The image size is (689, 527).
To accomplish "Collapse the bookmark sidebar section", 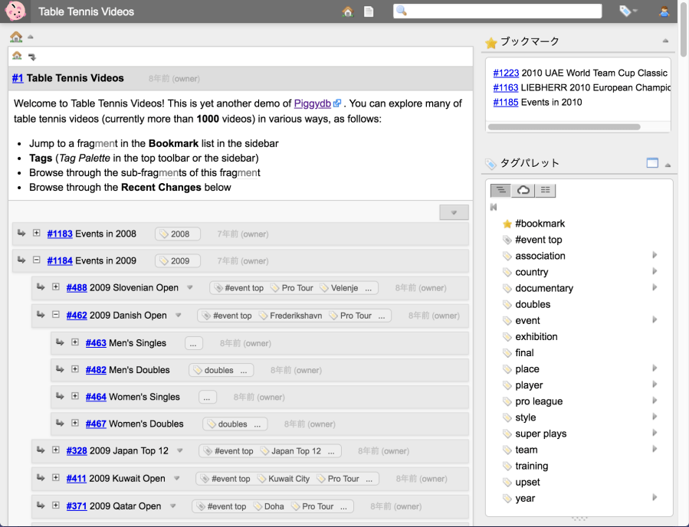I will (x=666, y=41).
